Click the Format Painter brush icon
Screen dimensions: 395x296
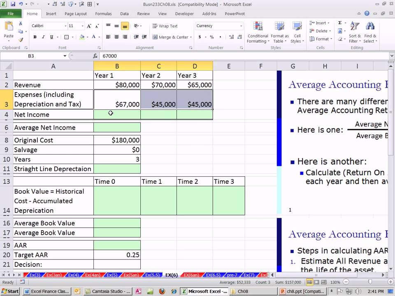(21, 39)
